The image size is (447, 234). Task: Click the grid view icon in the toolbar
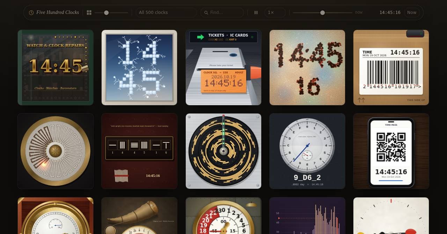[x=89, y=13]
